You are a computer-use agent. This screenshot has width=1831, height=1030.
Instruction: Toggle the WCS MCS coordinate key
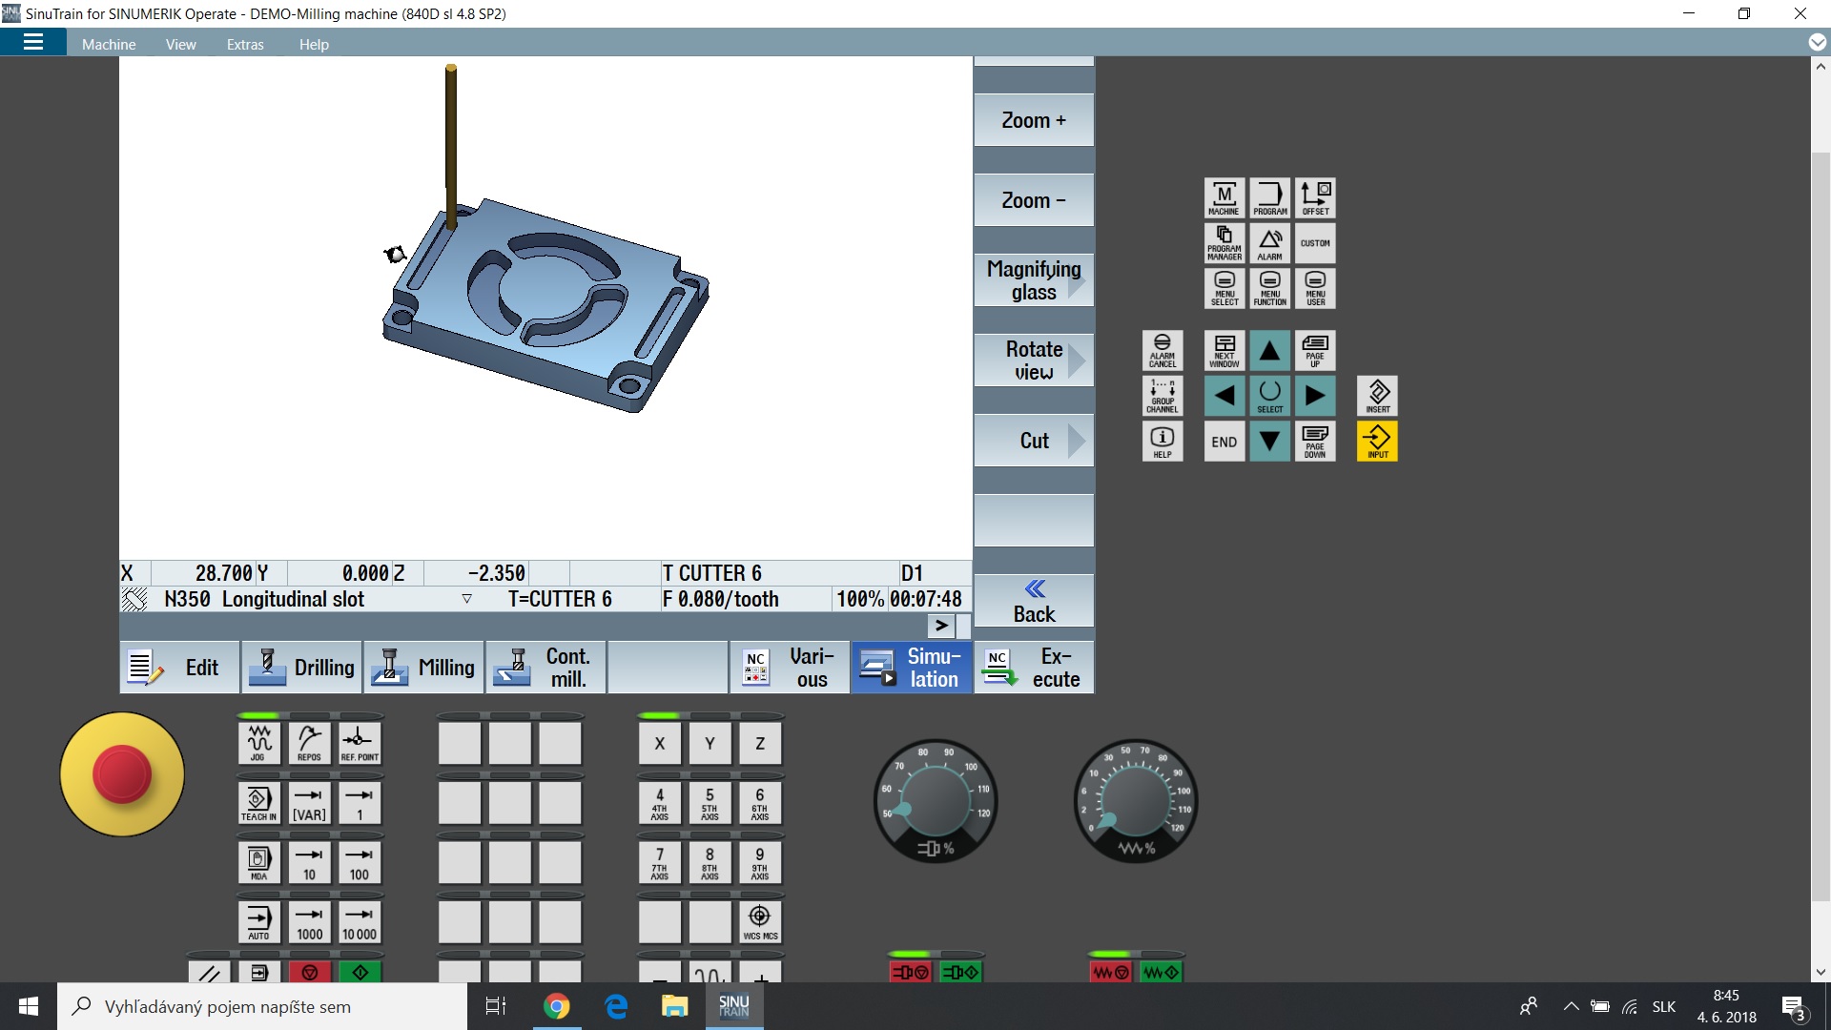click(x=760, y=922)
